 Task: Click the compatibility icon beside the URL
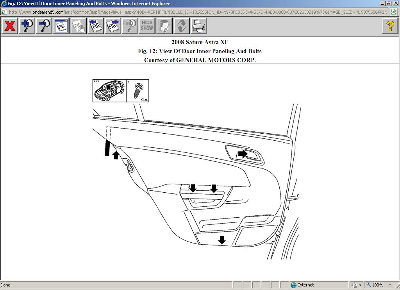[x=394, y=12]
